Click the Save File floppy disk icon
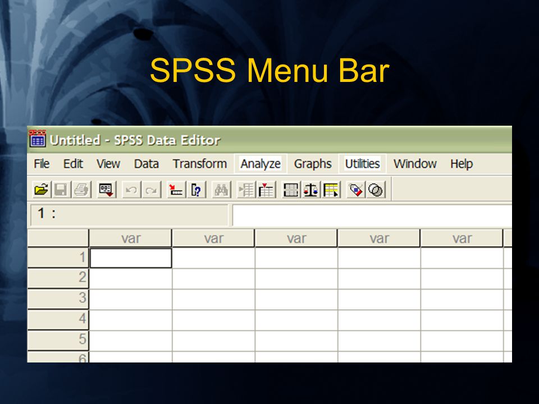The width and height of the screenshot is (539, 404). 61,190
